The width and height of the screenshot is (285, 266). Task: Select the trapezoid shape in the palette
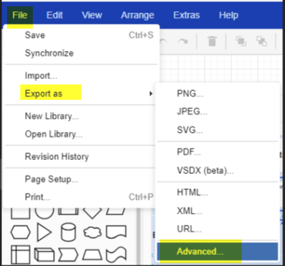92,255
